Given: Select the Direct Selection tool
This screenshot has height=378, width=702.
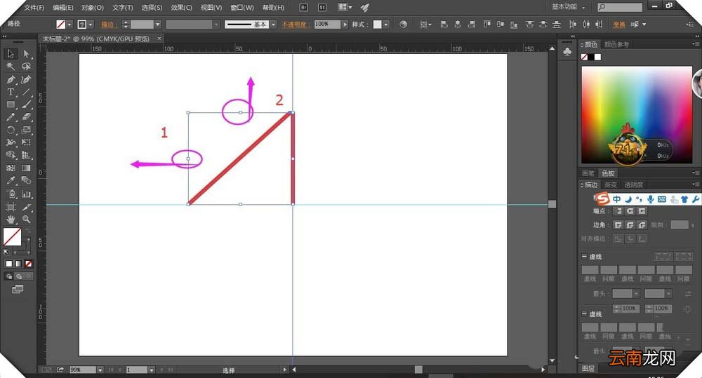Looking at the screenshot, I should 26,54.
